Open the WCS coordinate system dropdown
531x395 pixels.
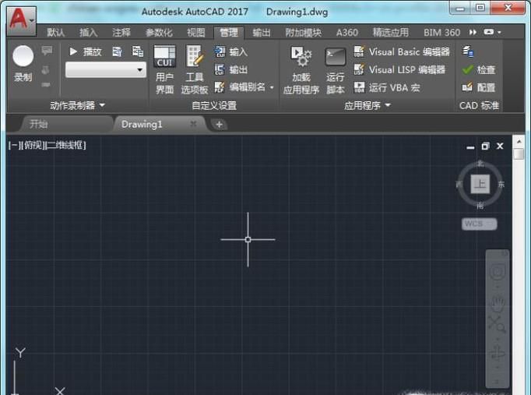point(479,224)
